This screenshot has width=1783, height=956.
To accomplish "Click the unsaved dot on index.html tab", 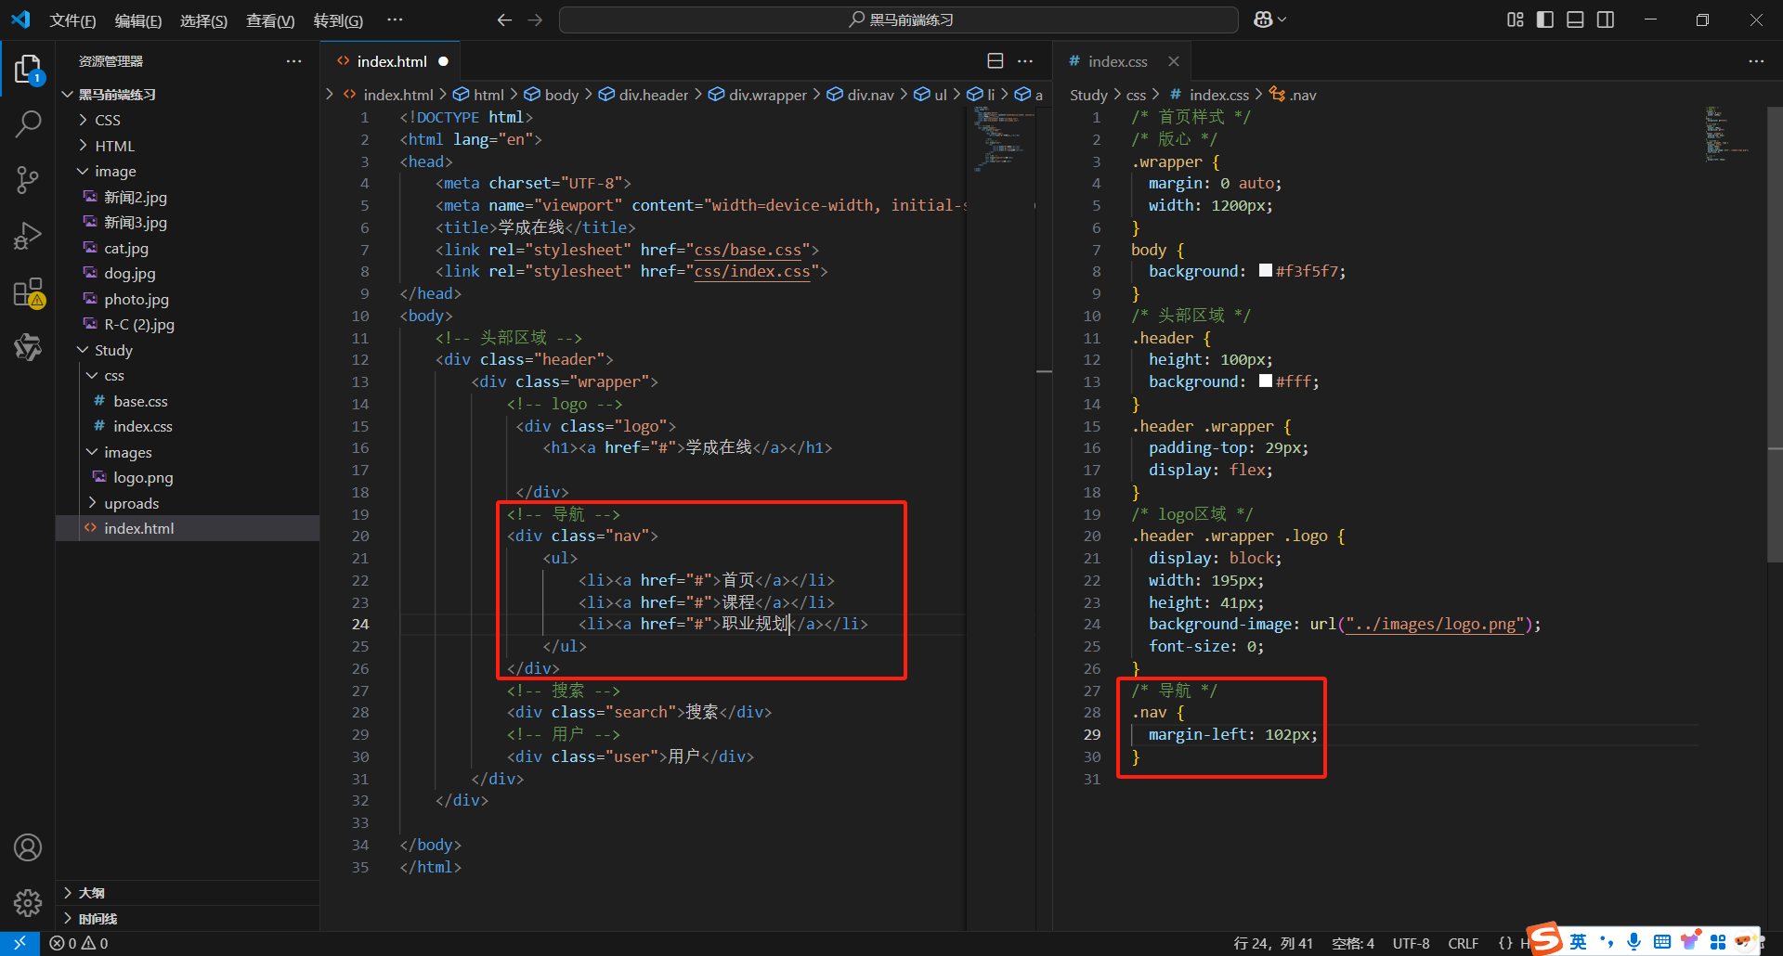I will [x=443, y=61].
